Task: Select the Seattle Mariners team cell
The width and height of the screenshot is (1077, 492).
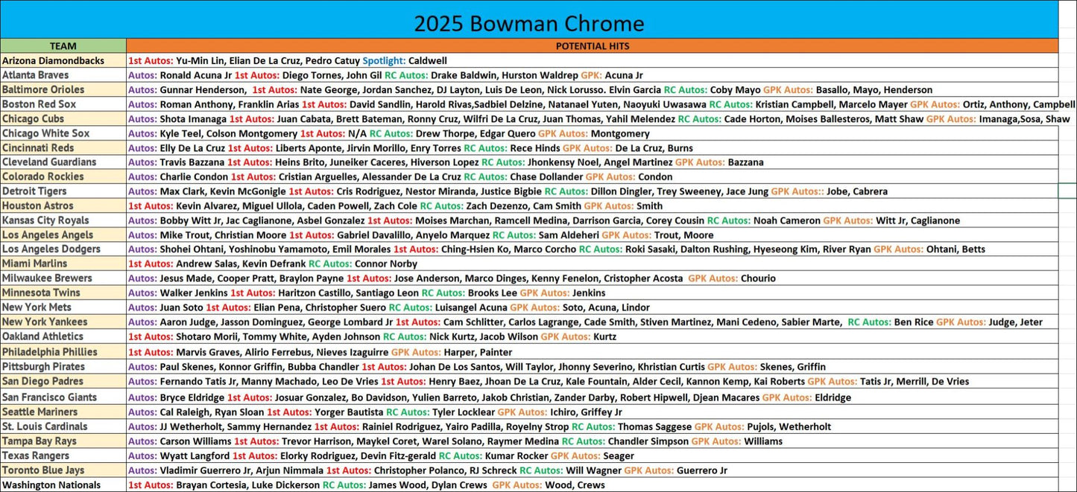Action: point(63,412)
